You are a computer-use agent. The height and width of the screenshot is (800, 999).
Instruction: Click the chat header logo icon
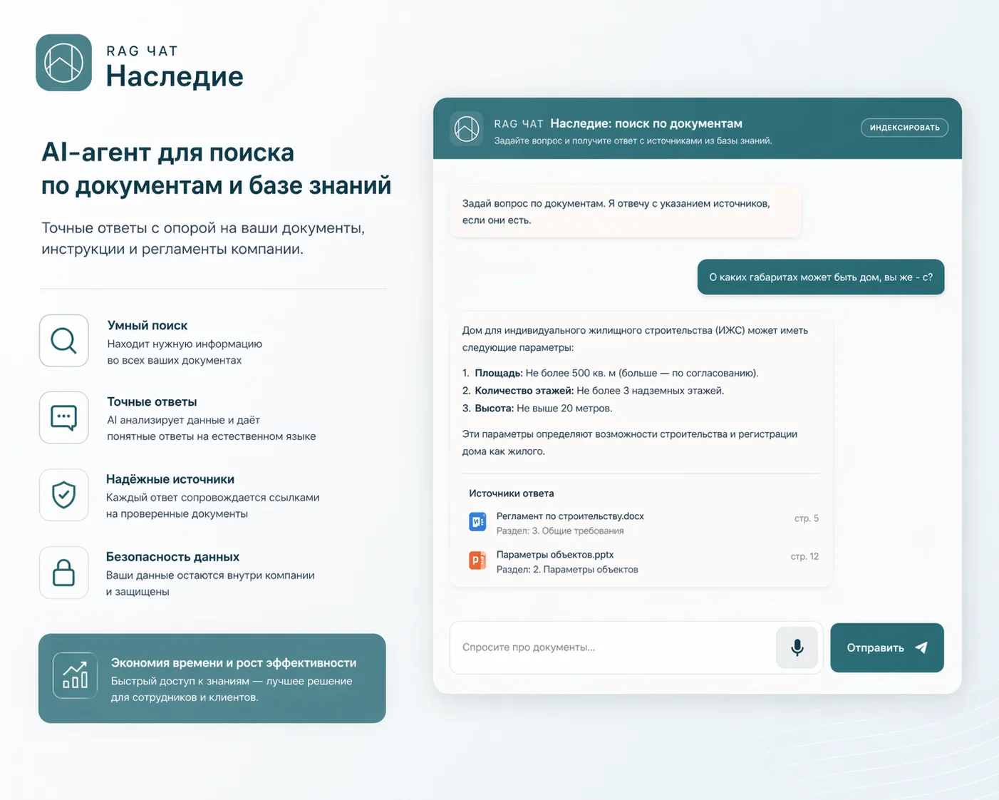(467, 128)
